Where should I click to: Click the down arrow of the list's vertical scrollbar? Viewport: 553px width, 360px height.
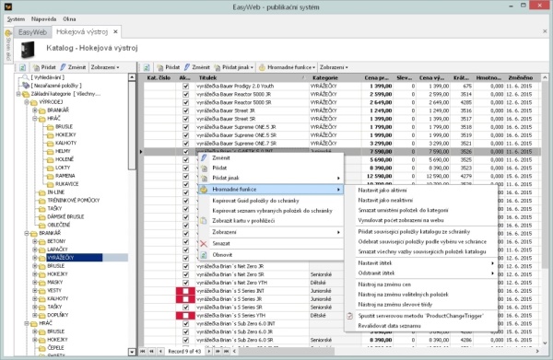tap(546, 343)
